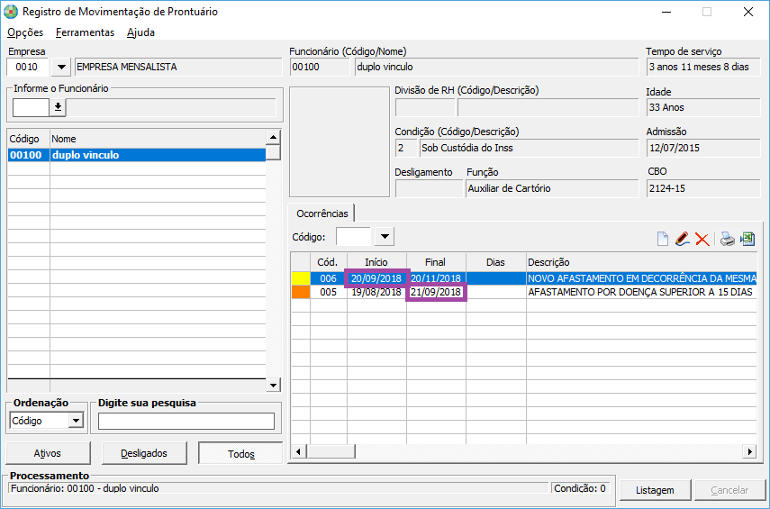Click status bar Funcionário: 00100 - duplo vinculo

(x=278, y=488)
